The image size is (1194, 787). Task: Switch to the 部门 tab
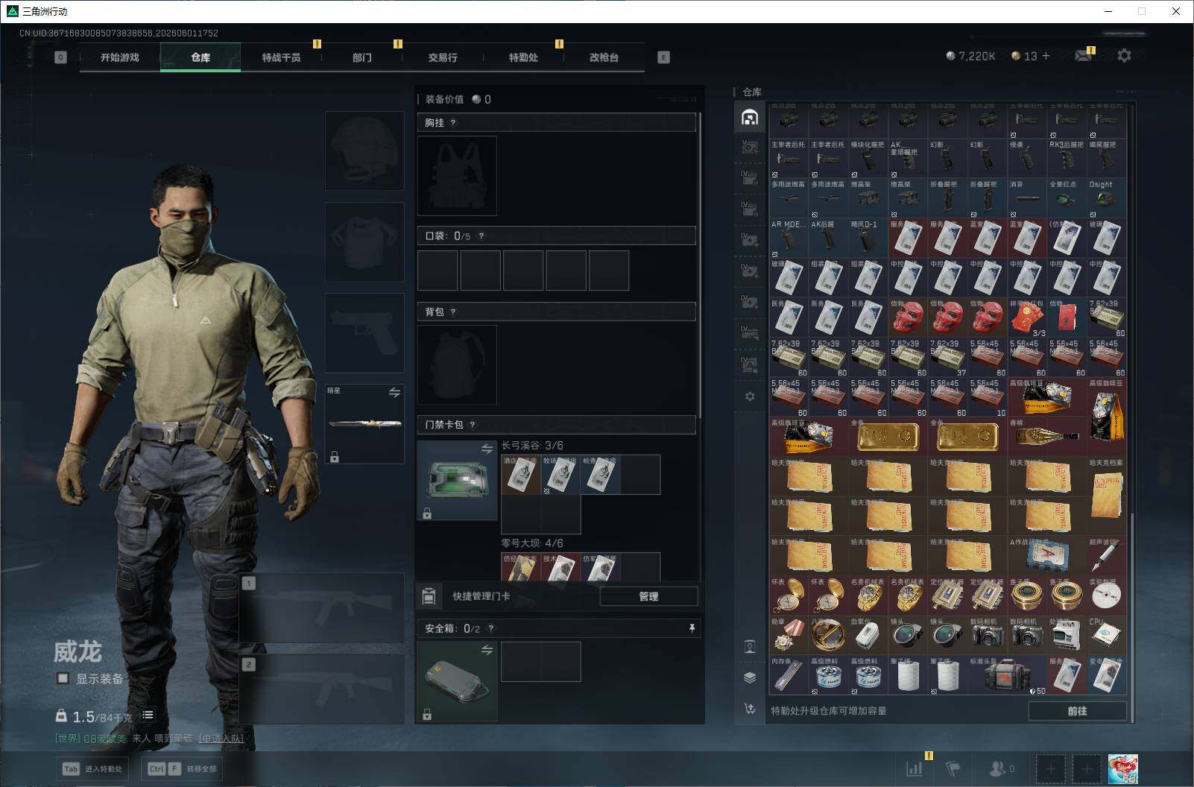coord(362,57)
